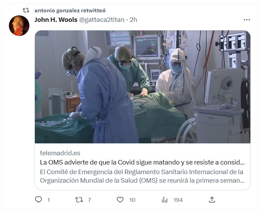The image size is (263, 210).
Task: Retweet the post using the retweet icon
Action: coord(79,200)
